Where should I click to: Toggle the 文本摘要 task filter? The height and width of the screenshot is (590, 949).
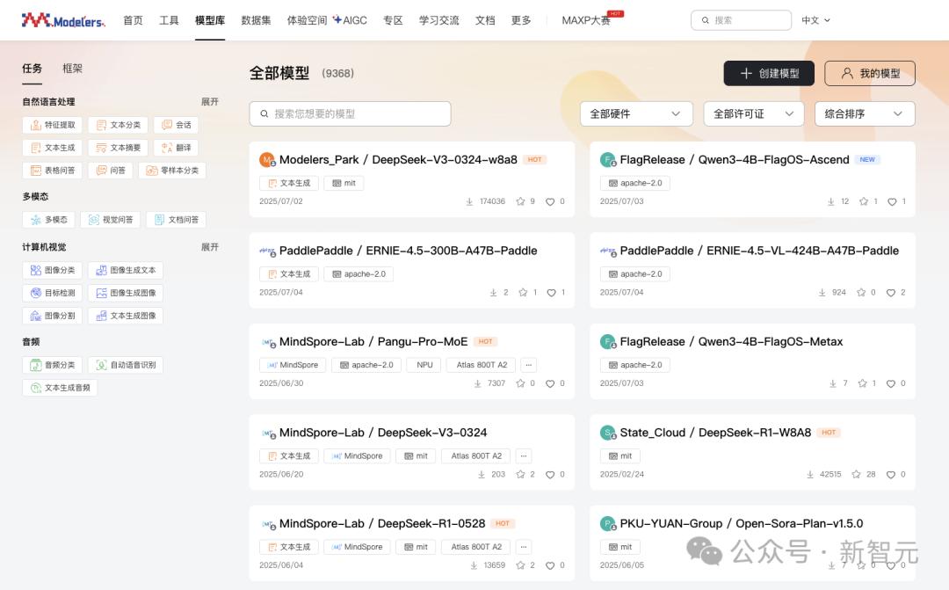point(118,147)
